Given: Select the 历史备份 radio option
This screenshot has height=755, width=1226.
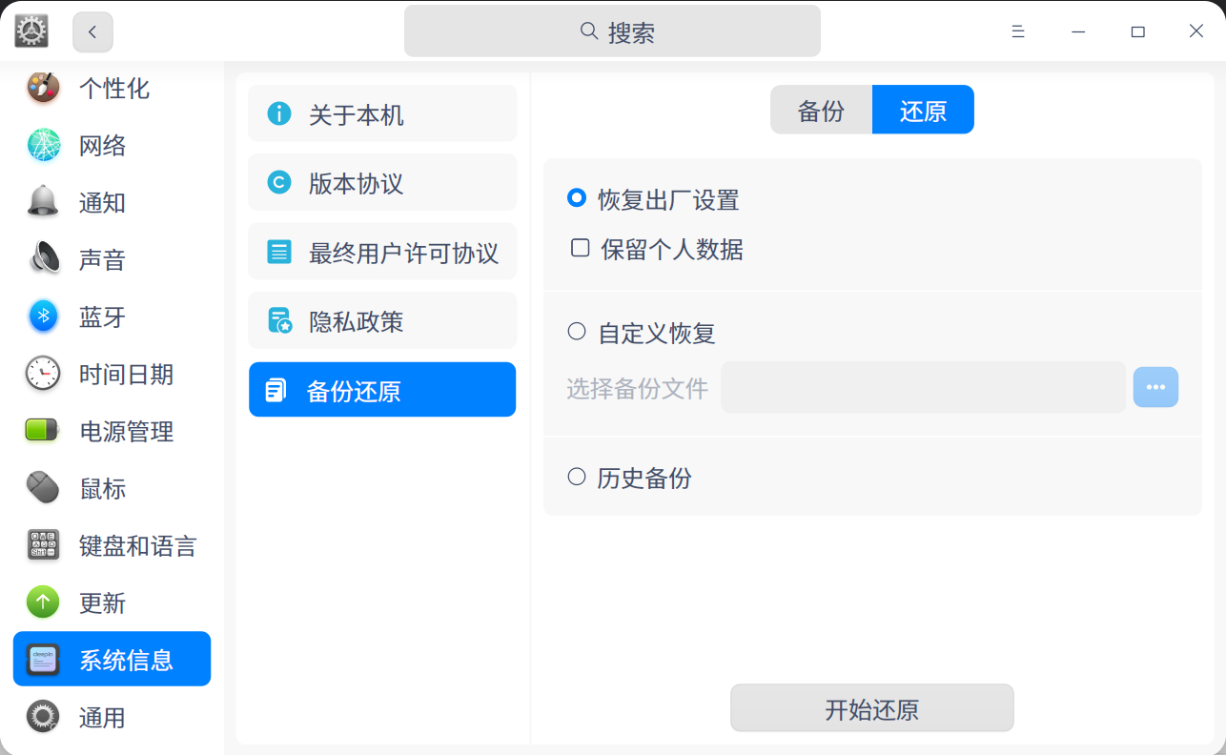Looking at the screenshot, I should (577, 477).
